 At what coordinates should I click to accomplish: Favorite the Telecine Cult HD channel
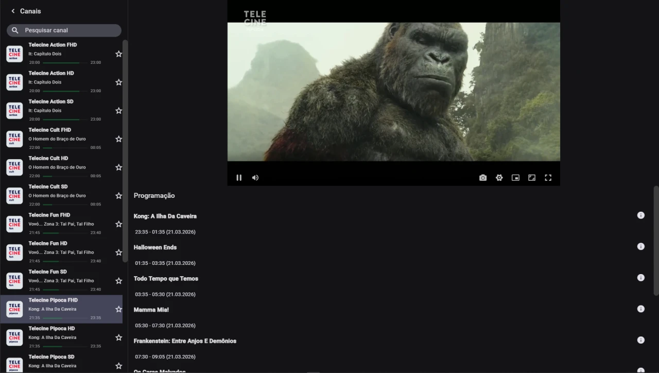click(118, 167)
